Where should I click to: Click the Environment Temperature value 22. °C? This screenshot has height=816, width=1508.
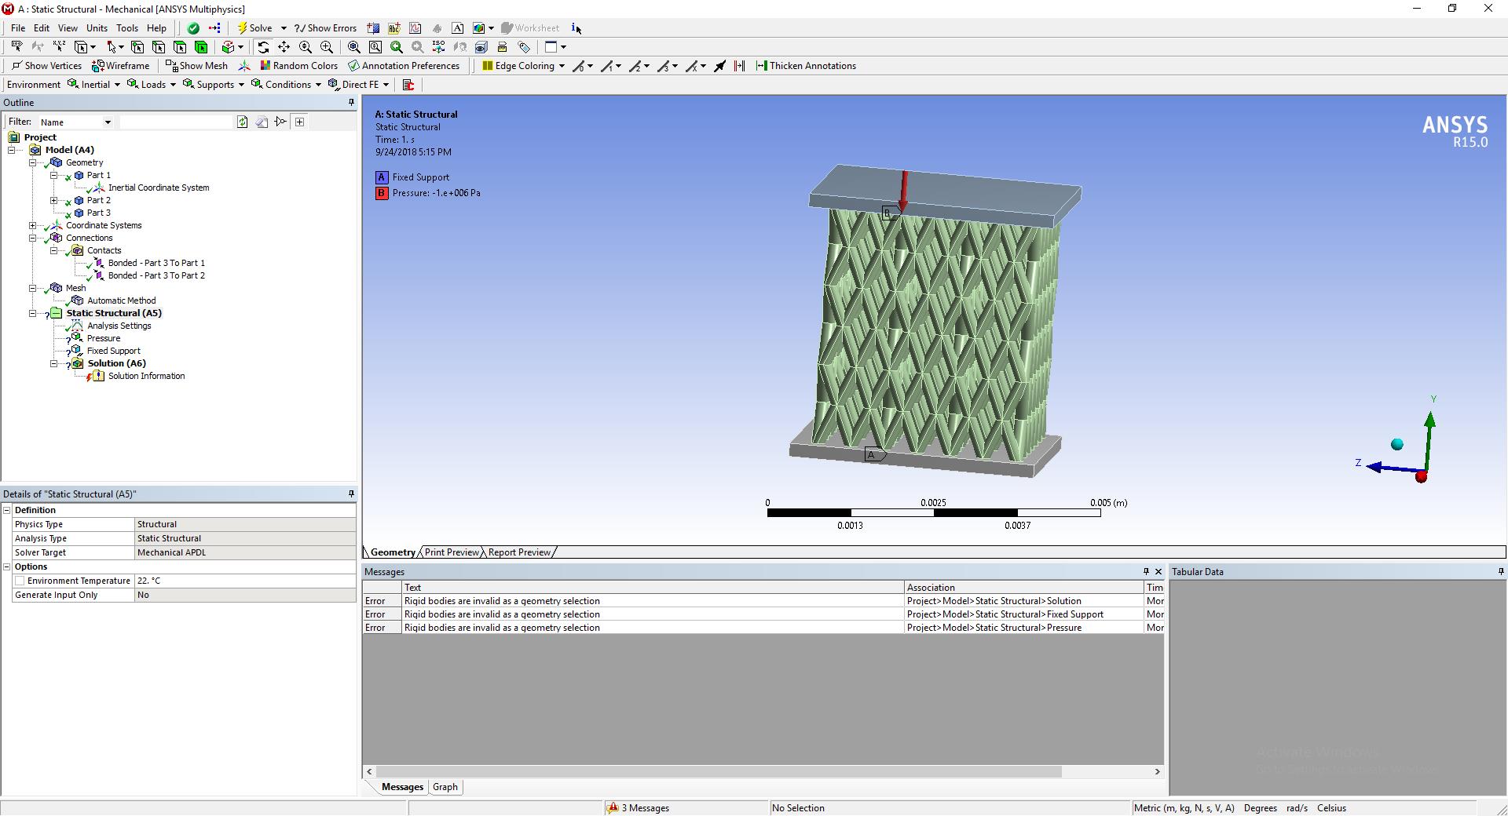(245, 581)
